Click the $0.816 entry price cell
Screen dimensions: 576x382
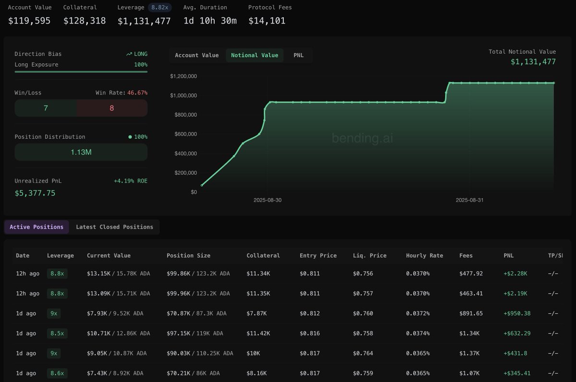(310, 333)
